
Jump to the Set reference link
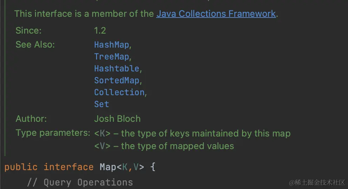[x=101, y=104]
